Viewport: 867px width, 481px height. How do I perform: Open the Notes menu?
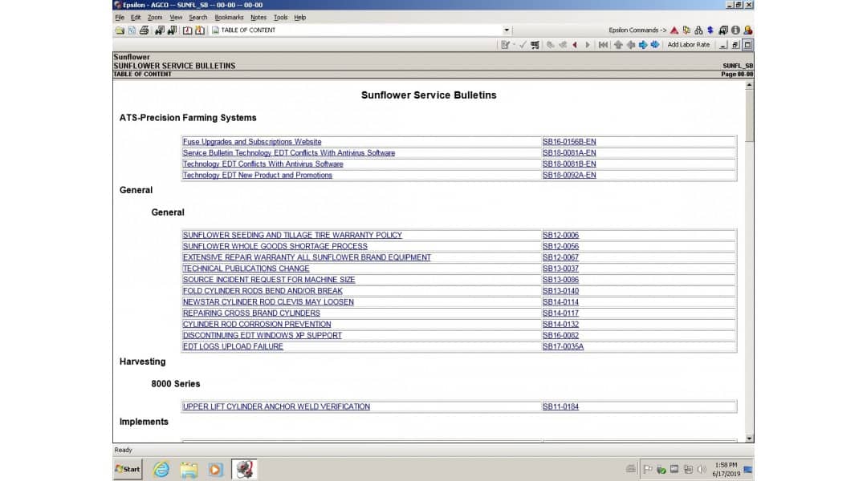[258, 18]
